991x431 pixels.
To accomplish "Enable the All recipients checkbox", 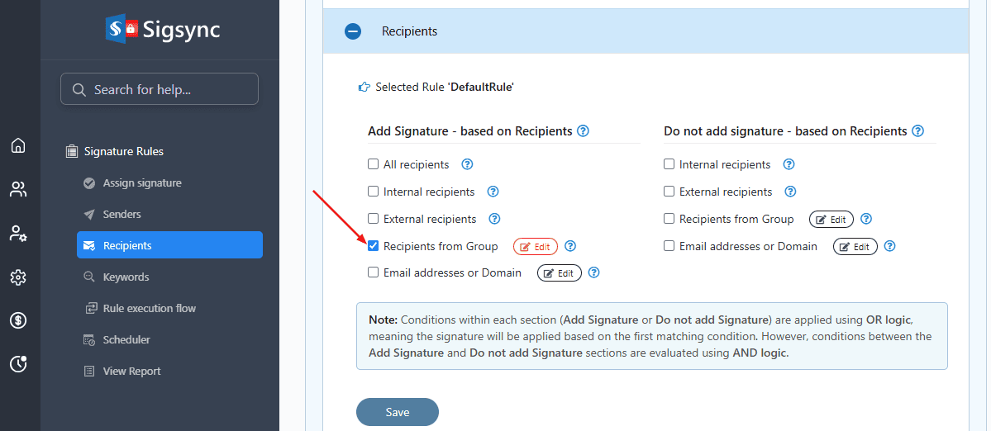I will [374, 164].
